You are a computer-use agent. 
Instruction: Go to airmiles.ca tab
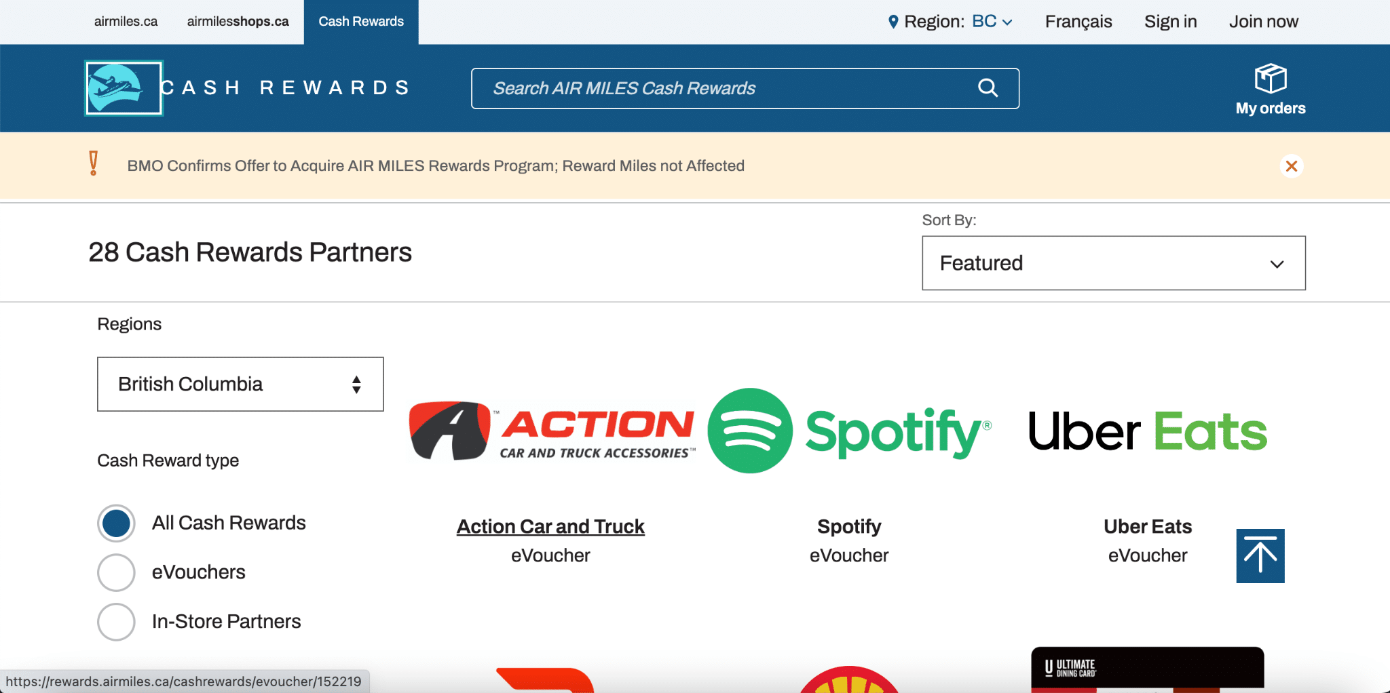coord(126,22)
